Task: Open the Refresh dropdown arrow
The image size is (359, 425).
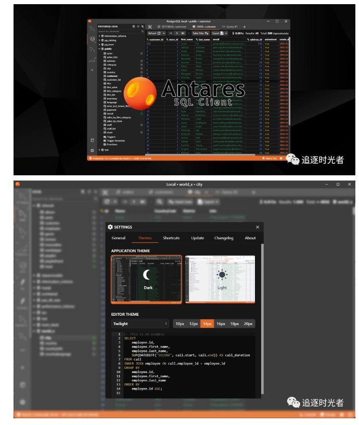Action: pyautogui.click(x=164, y=33)
